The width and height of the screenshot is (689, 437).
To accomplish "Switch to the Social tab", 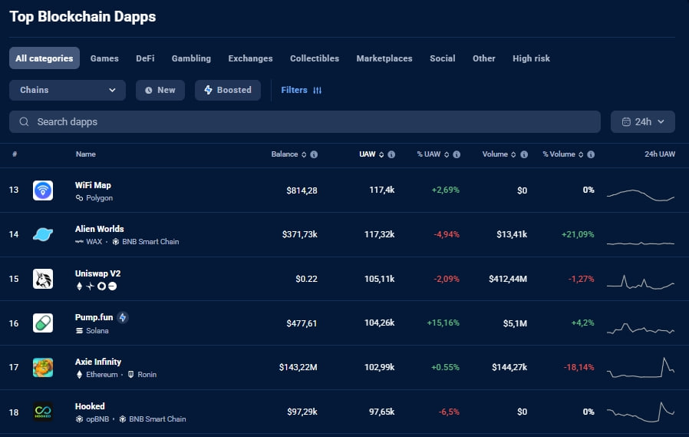I will coord(443,58).
